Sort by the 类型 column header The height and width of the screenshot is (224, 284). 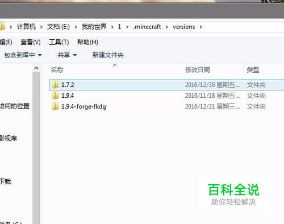253,70
